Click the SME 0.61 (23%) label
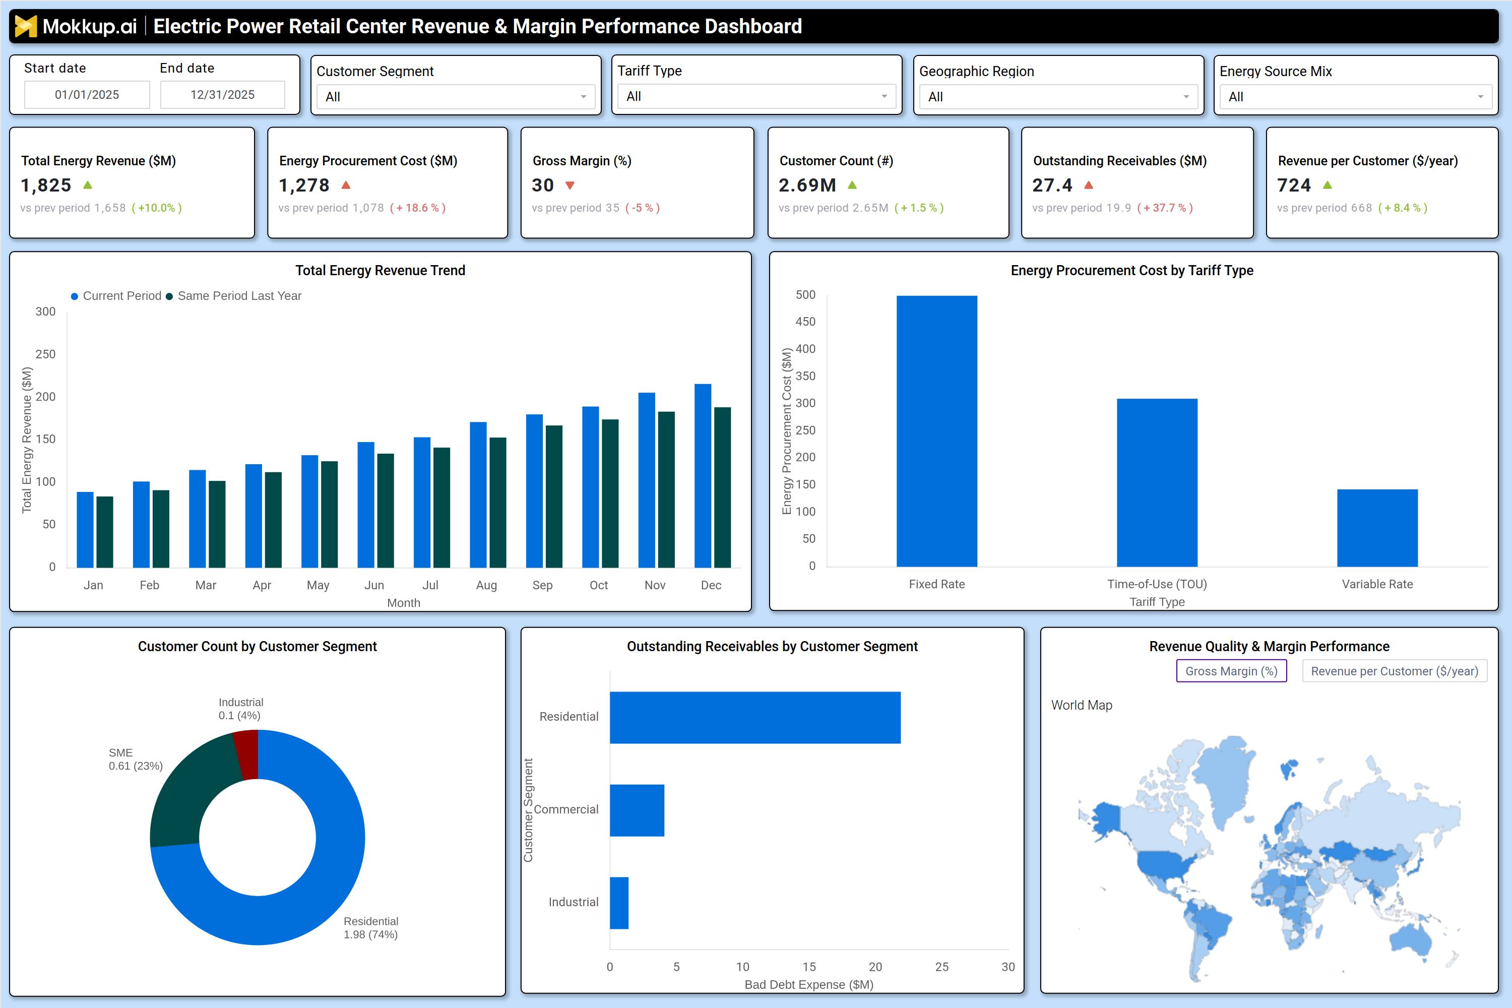The height and width of the screenshot is (1008, 1512). point(136,759)
